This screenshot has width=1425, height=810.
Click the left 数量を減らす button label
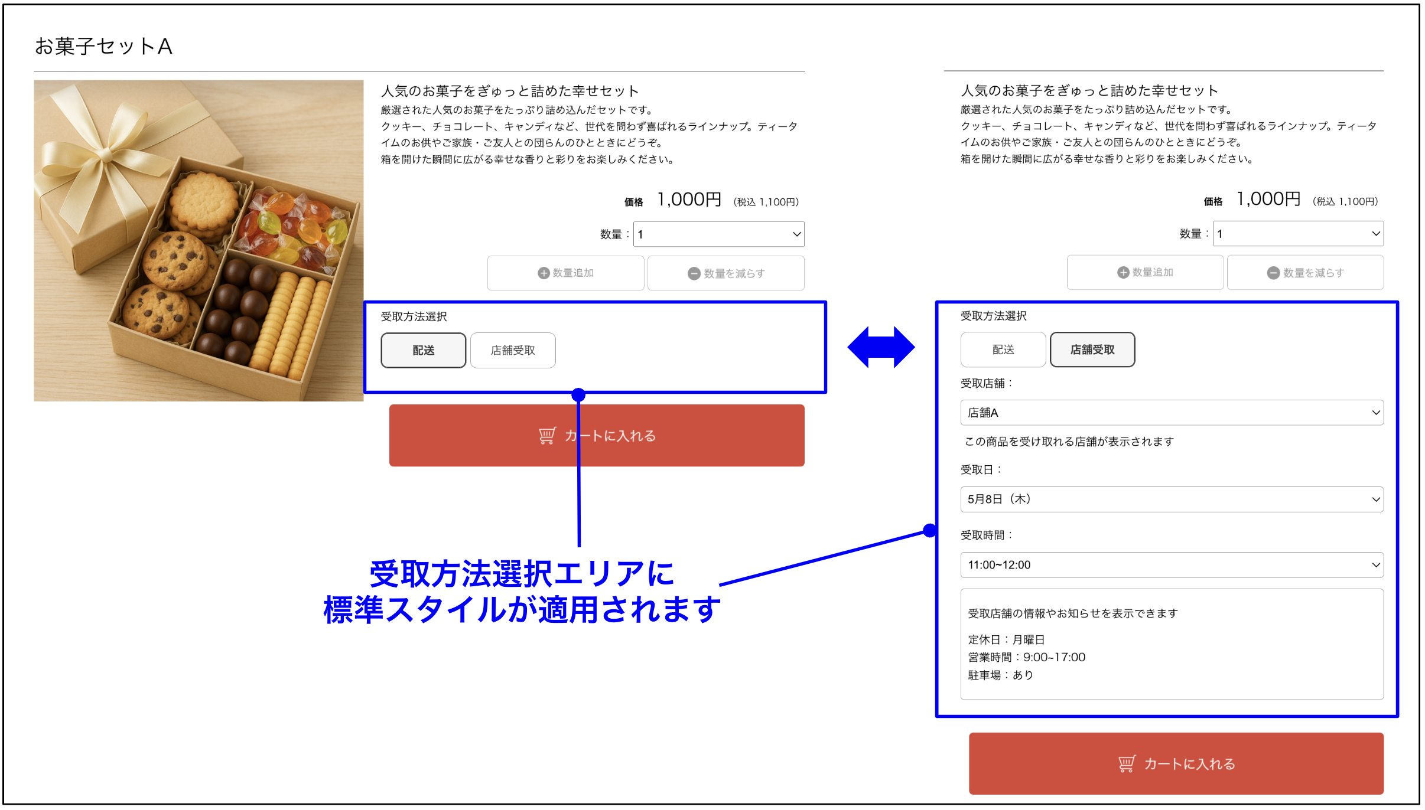(x=734, y=273)
